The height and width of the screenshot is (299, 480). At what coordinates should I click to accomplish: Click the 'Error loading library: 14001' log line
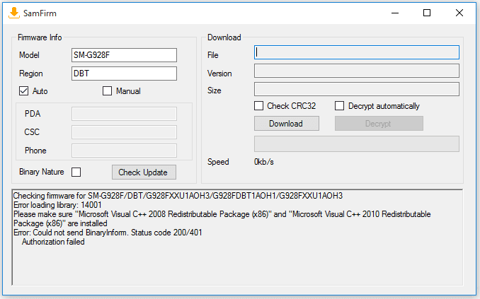coord(57,205)
